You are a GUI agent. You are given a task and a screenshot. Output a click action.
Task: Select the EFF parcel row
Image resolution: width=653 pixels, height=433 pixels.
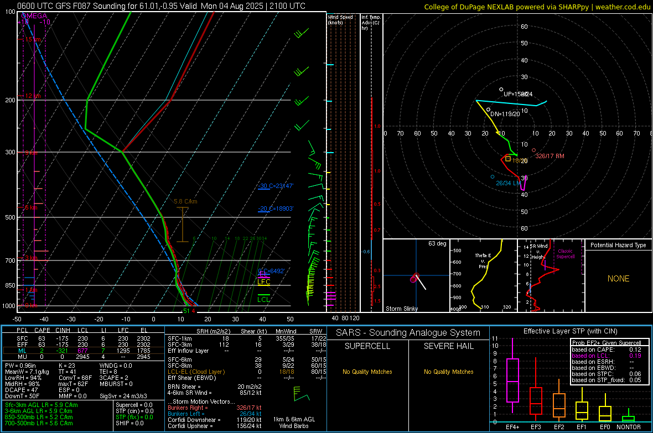(x=84, y=345)
